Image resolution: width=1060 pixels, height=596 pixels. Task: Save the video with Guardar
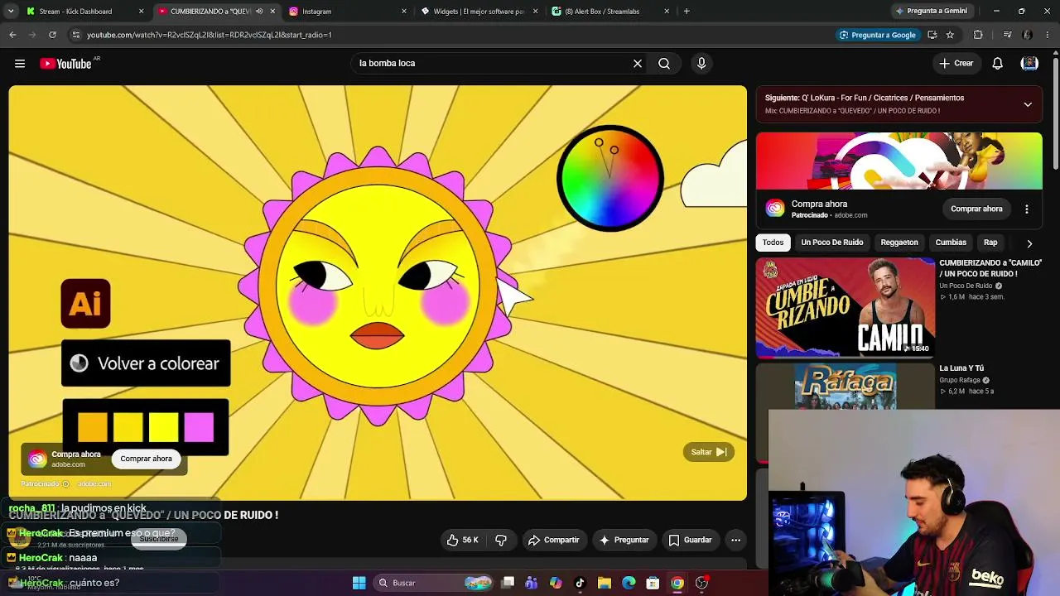690,540
